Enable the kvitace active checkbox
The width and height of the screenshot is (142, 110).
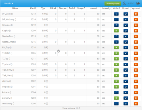click(116, 92)
